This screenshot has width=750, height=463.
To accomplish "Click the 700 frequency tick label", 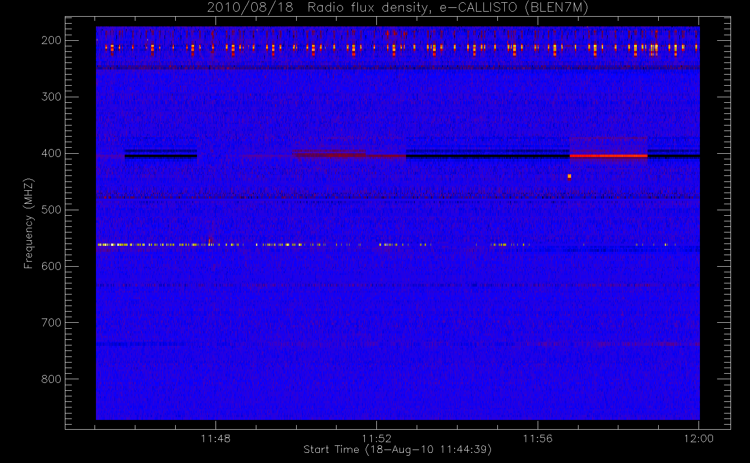I will [x=51, y=323].
